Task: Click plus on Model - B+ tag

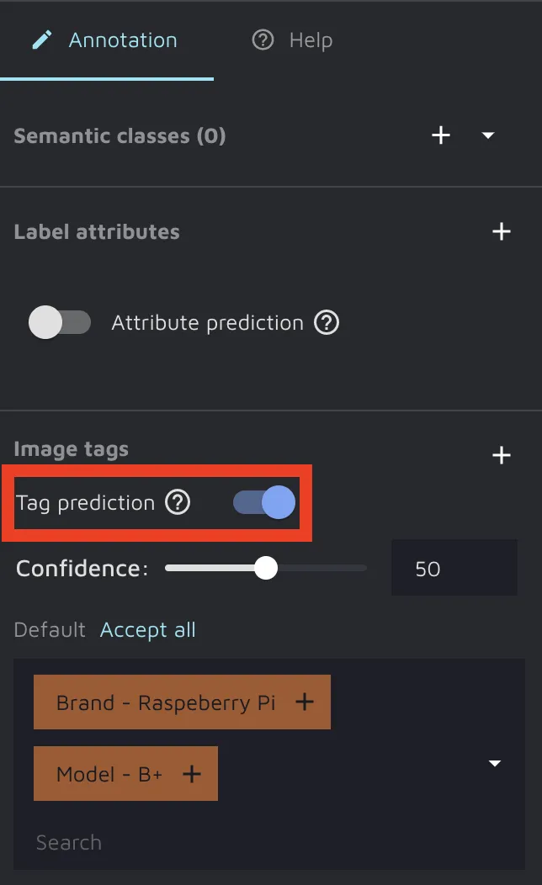Action: point(192,774)
